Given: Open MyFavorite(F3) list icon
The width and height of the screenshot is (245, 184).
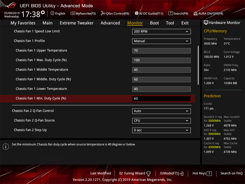Looking at the screenshot, I should coord(72,13).
